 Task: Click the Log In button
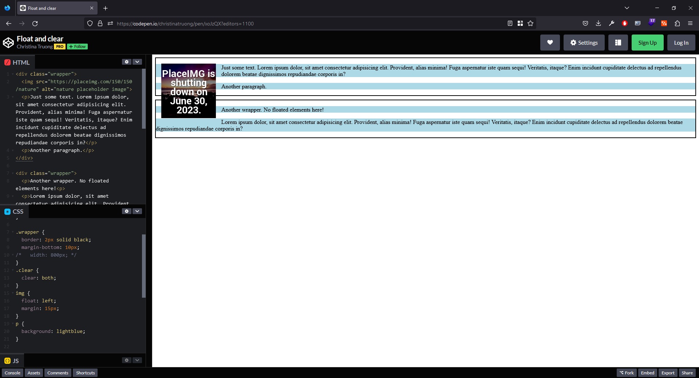[681, 43]
